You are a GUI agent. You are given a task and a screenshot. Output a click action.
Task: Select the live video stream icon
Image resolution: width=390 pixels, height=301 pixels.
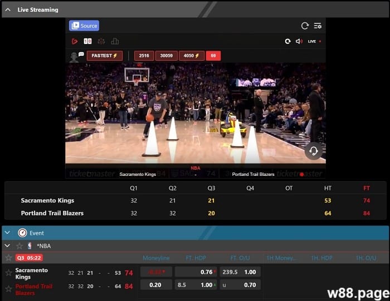click(75, 41)
